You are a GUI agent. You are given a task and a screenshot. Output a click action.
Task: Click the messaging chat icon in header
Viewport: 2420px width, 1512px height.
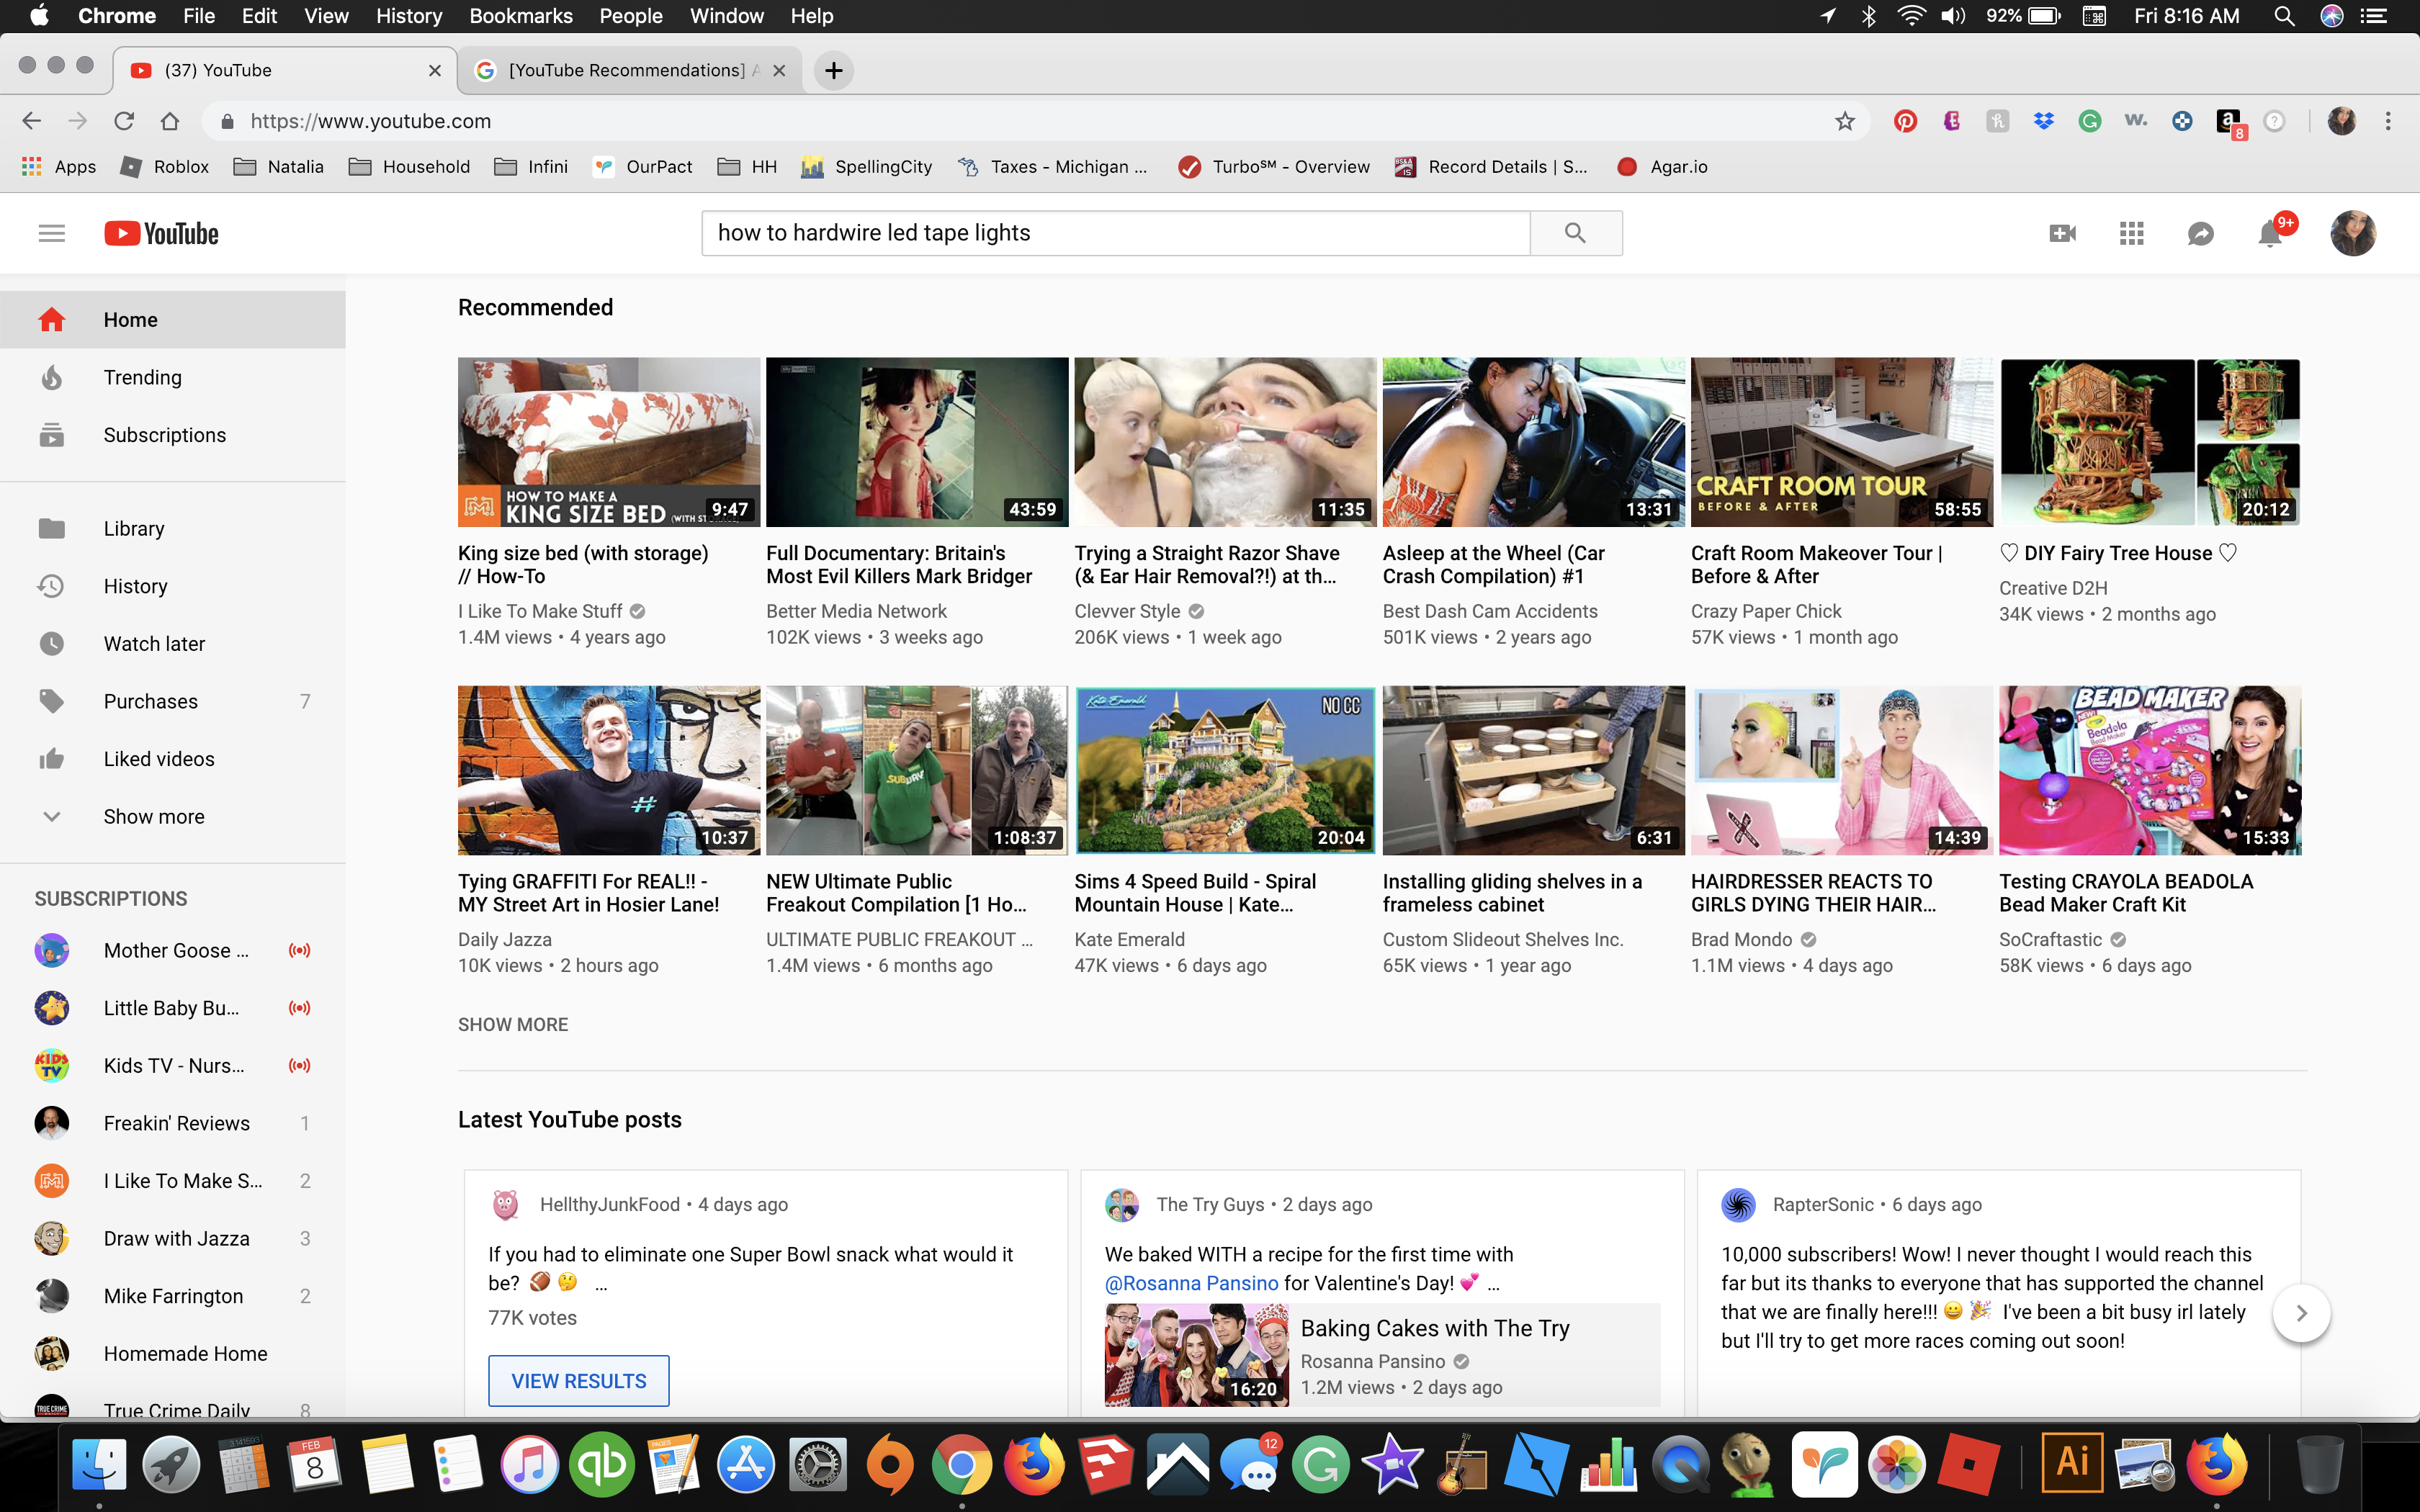click(x=2202, y=233)
